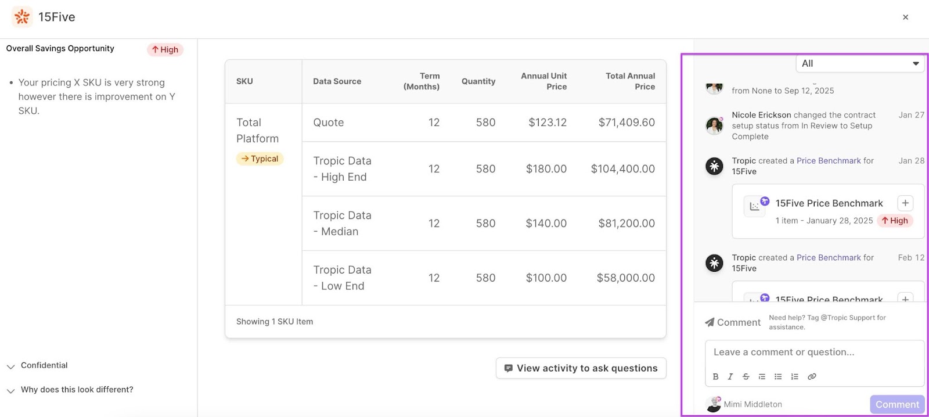This screenshot has width=929, height=417.
Task: Click View activity to ask questions button
Action: [581, 368]
